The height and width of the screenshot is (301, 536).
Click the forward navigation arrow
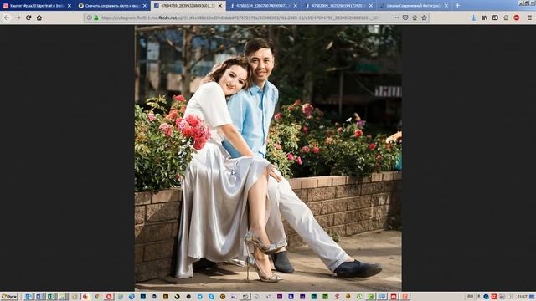tap(18, 18)
